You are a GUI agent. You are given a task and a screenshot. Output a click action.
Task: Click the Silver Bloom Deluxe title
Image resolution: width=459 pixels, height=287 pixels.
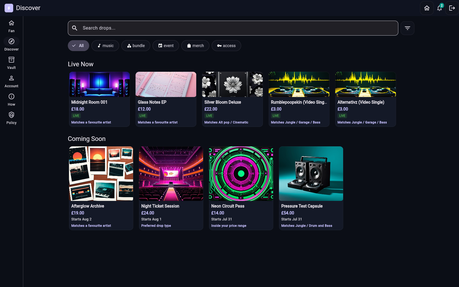(223, 102)
